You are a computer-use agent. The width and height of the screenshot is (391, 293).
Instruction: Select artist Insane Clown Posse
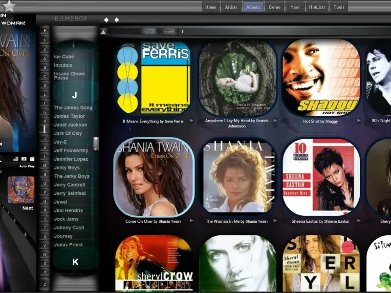coord(69,76)
